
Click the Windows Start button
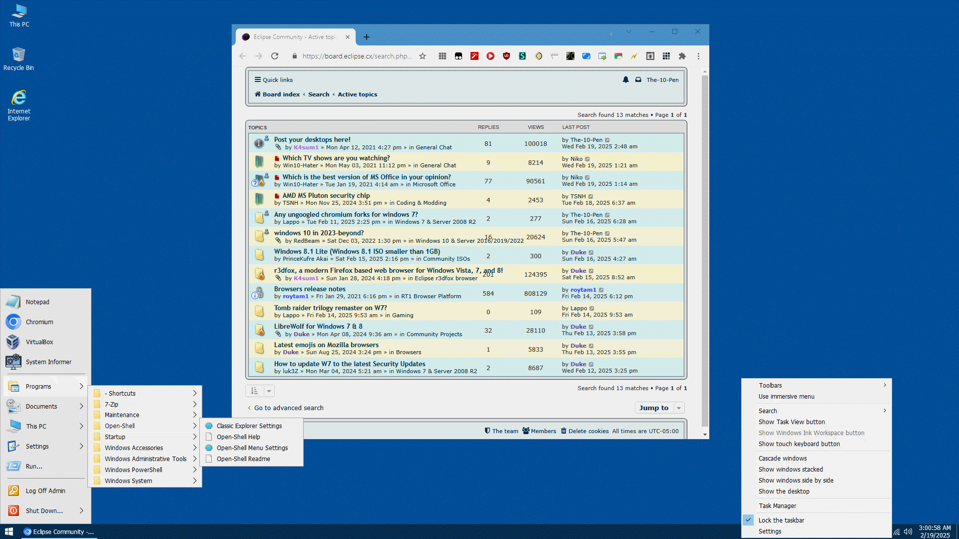click(x=8, y=532)
